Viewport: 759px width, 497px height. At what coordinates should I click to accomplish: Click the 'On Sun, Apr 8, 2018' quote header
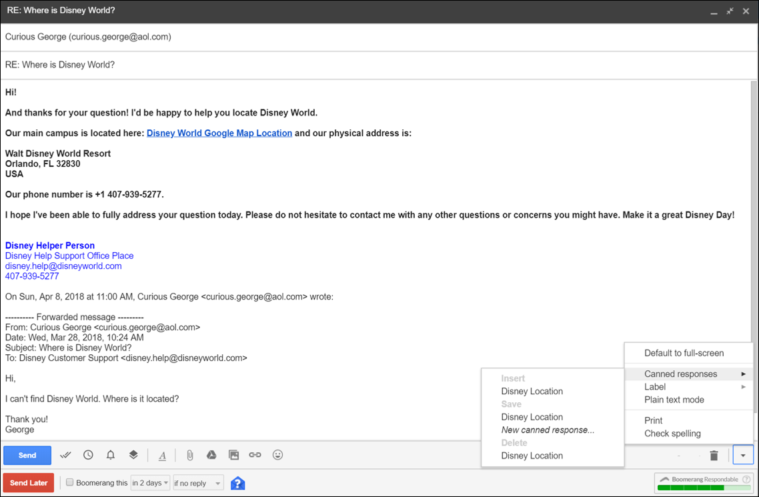(x=169, y=297)
